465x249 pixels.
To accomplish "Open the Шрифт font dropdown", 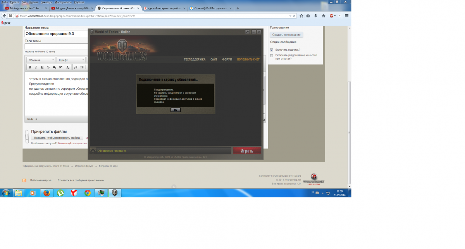I will click(x=71, y=60).
